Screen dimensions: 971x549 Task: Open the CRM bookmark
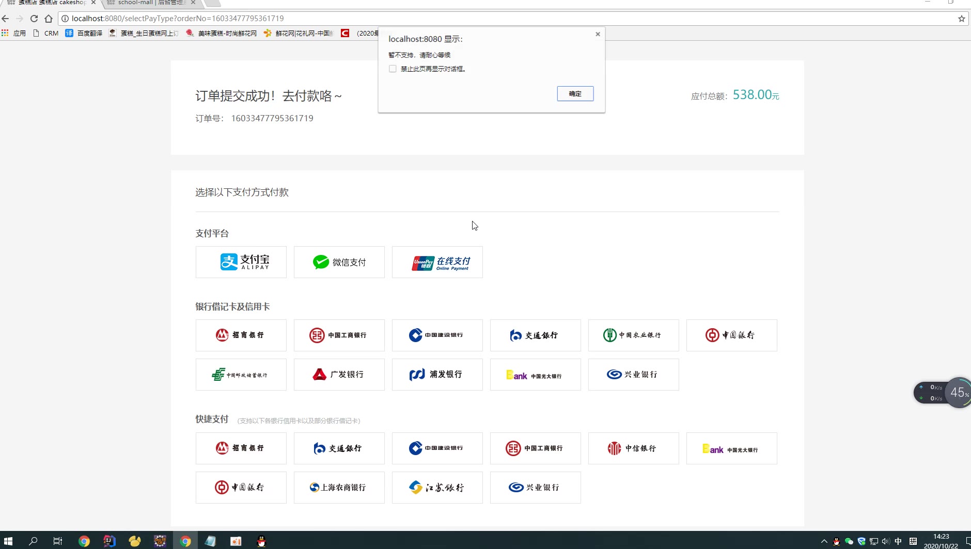pos(45,33)
